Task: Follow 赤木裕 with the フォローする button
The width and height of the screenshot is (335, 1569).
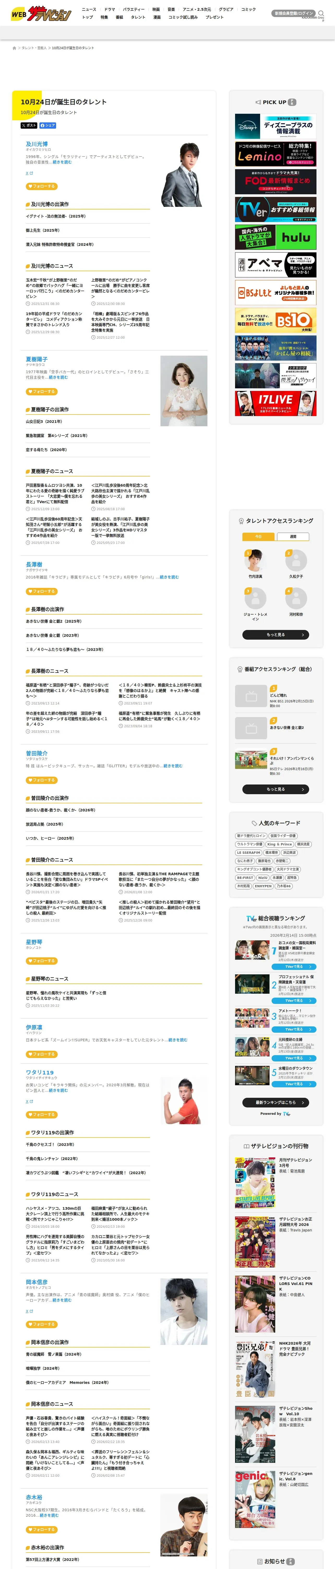Action: click(x=42, y=1530)
